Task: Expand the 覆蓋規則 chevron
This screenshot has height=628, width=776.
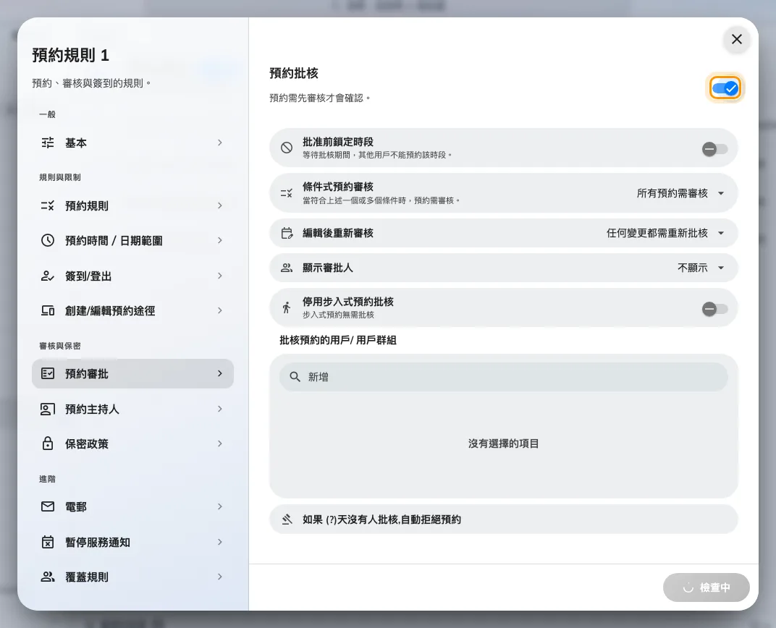Action: pyautogui.click(x=220, y=577)
